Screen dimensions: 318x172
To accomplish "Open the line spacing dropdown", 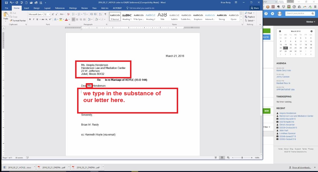I will (x=90, y=19).
